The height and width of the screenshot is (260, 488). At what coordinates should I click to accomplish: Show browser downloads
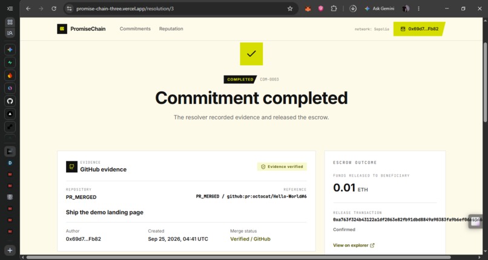click(353, 8)
